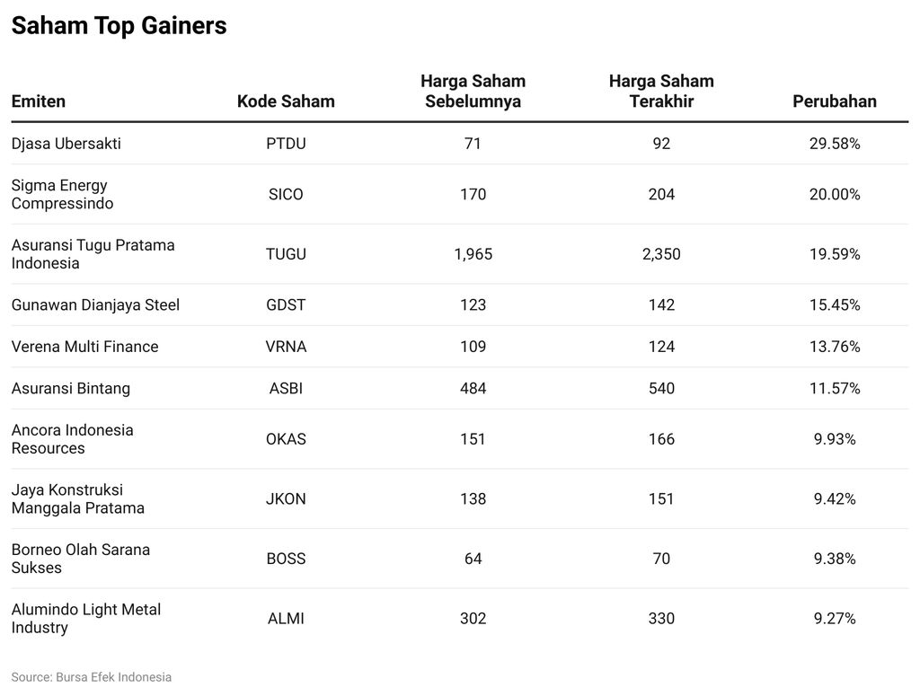The width and height of the screenshot is (920, 696).
Task: Click the Perubahan column header
Action: (834, 101)
